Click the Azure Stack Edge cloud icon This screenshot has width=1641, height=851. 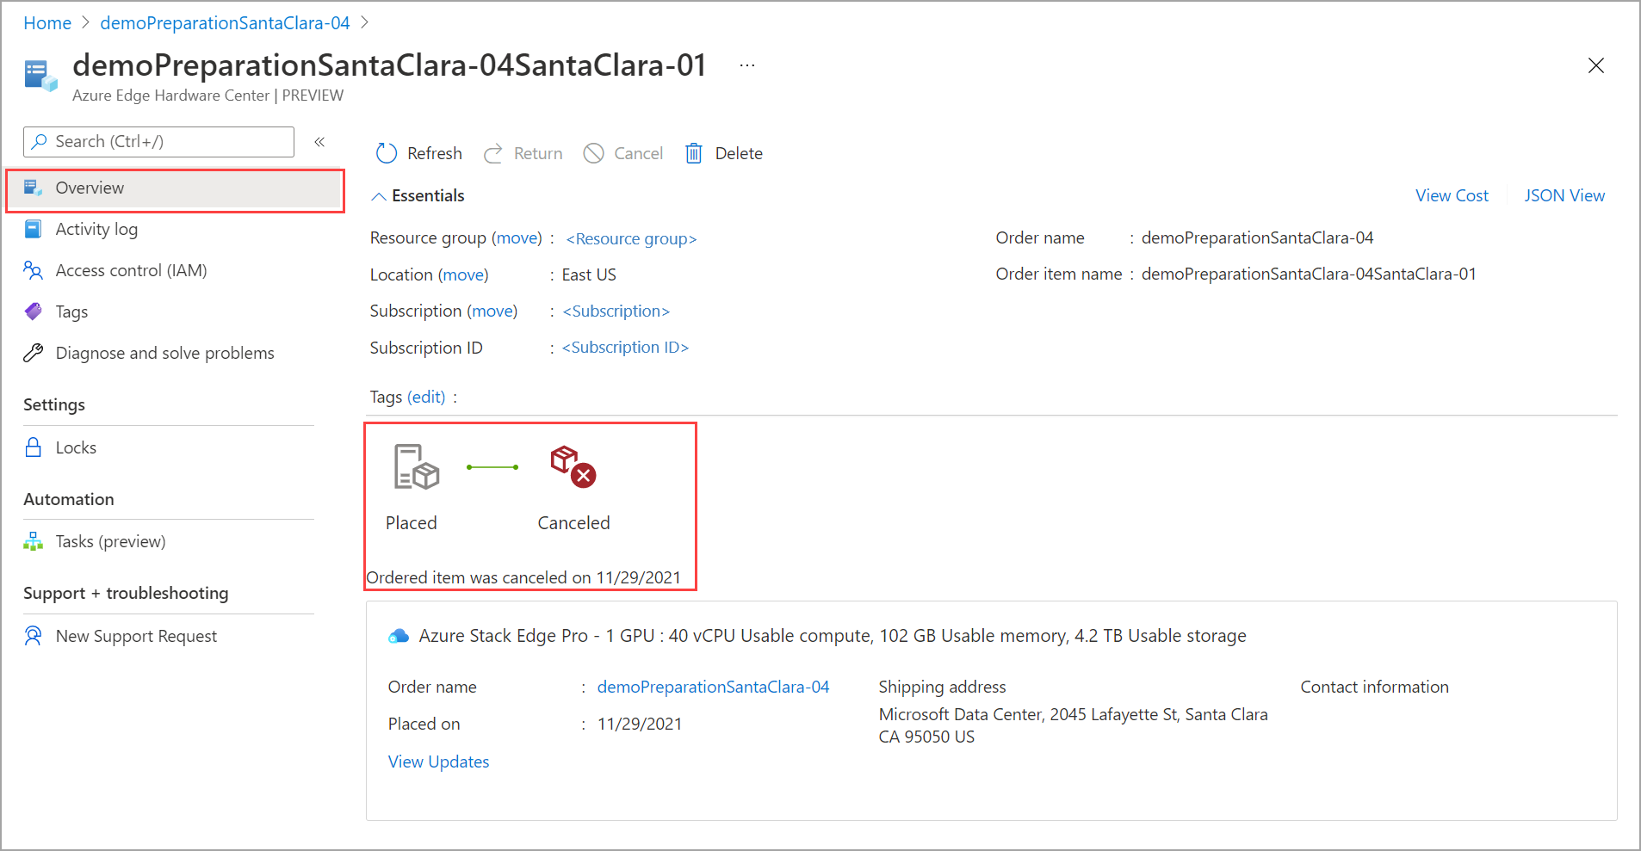click(399, 636)
